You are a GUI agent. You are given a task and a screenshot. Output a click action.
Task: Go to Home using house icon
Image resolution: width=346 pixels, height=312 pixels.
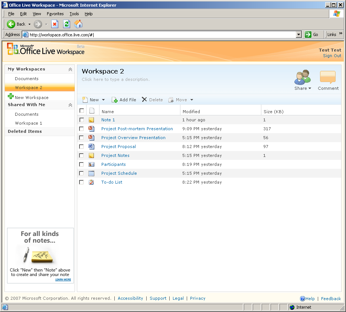tap(78, 24)
